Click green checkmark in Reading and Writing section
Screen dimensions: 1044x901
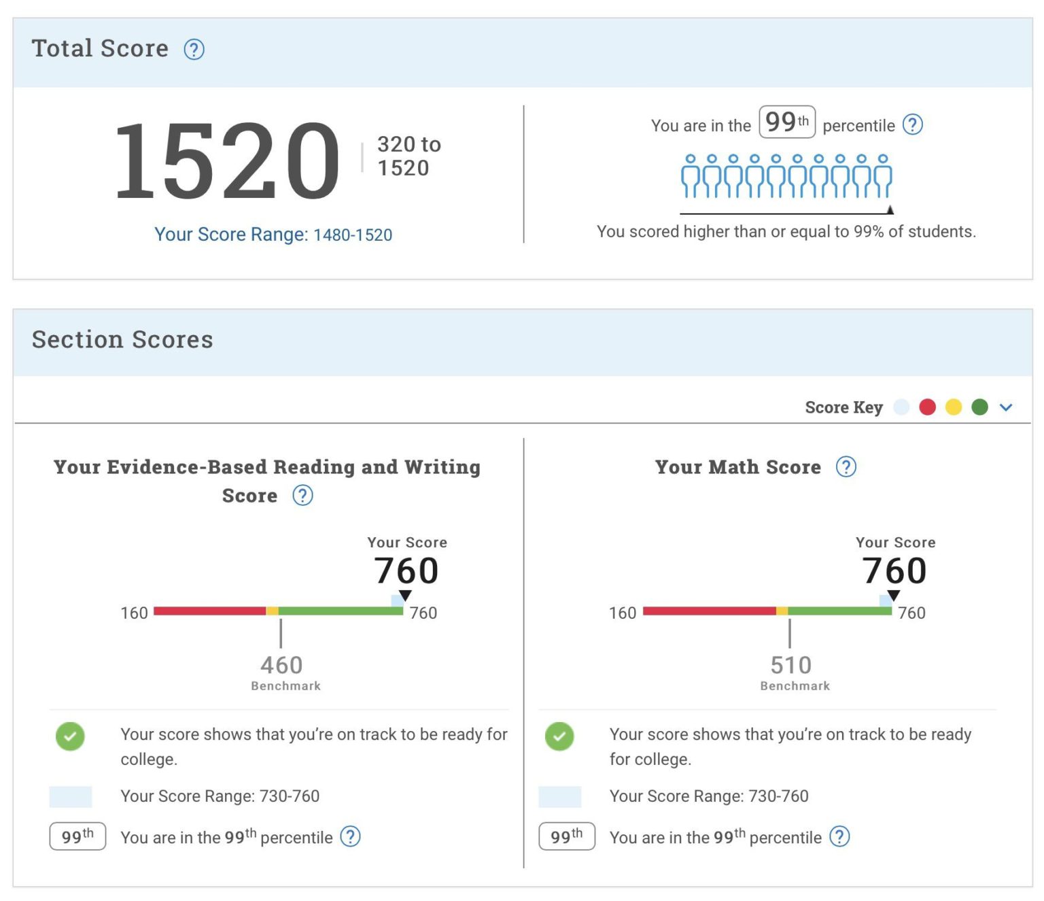click(x=70, y=736)
